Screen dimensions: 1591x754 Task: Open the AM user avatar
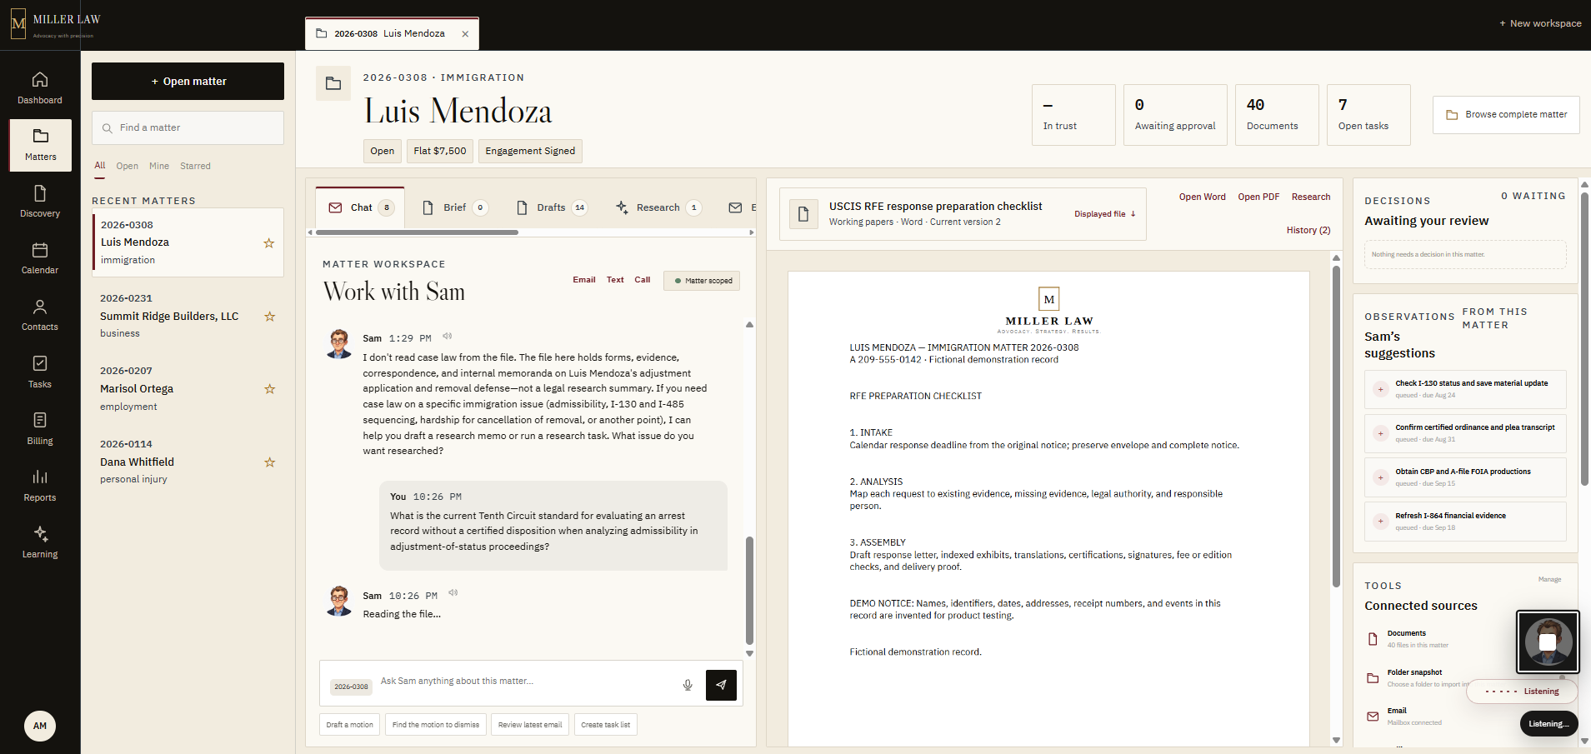[x=40, y=726]
